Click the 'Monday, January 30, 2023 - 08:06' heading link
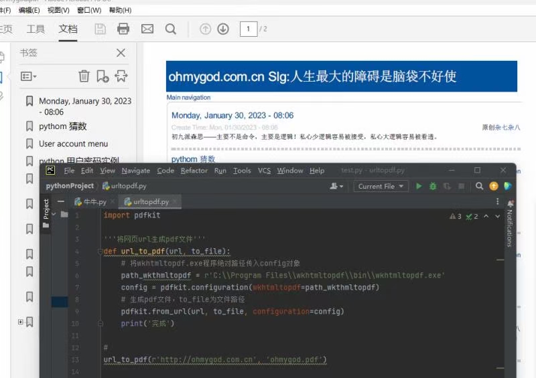This screenshot has width=536, height=378. (x=232, y=116)
